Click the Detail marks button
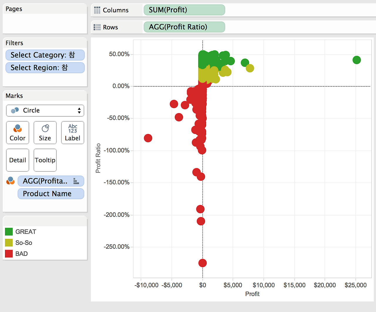Screen dimensions: 376x312 (18, 160)
